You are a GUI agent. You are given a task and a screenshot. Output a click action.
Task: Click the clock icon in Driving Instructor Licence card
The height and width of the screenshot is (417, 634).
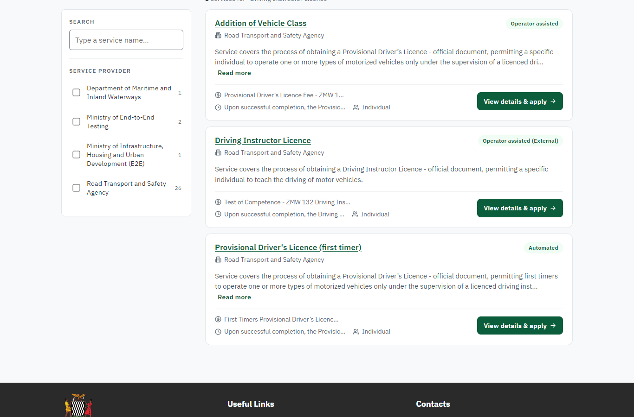(218, 215)
